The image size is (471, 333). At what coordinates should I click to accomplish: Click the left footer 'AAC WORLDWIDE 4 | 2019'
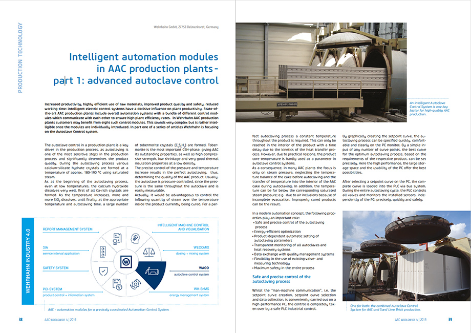point(60,320)
